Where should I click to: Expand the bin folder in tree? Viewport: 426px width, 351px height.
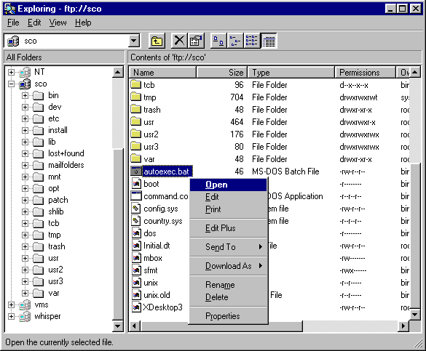pos(25,95)
